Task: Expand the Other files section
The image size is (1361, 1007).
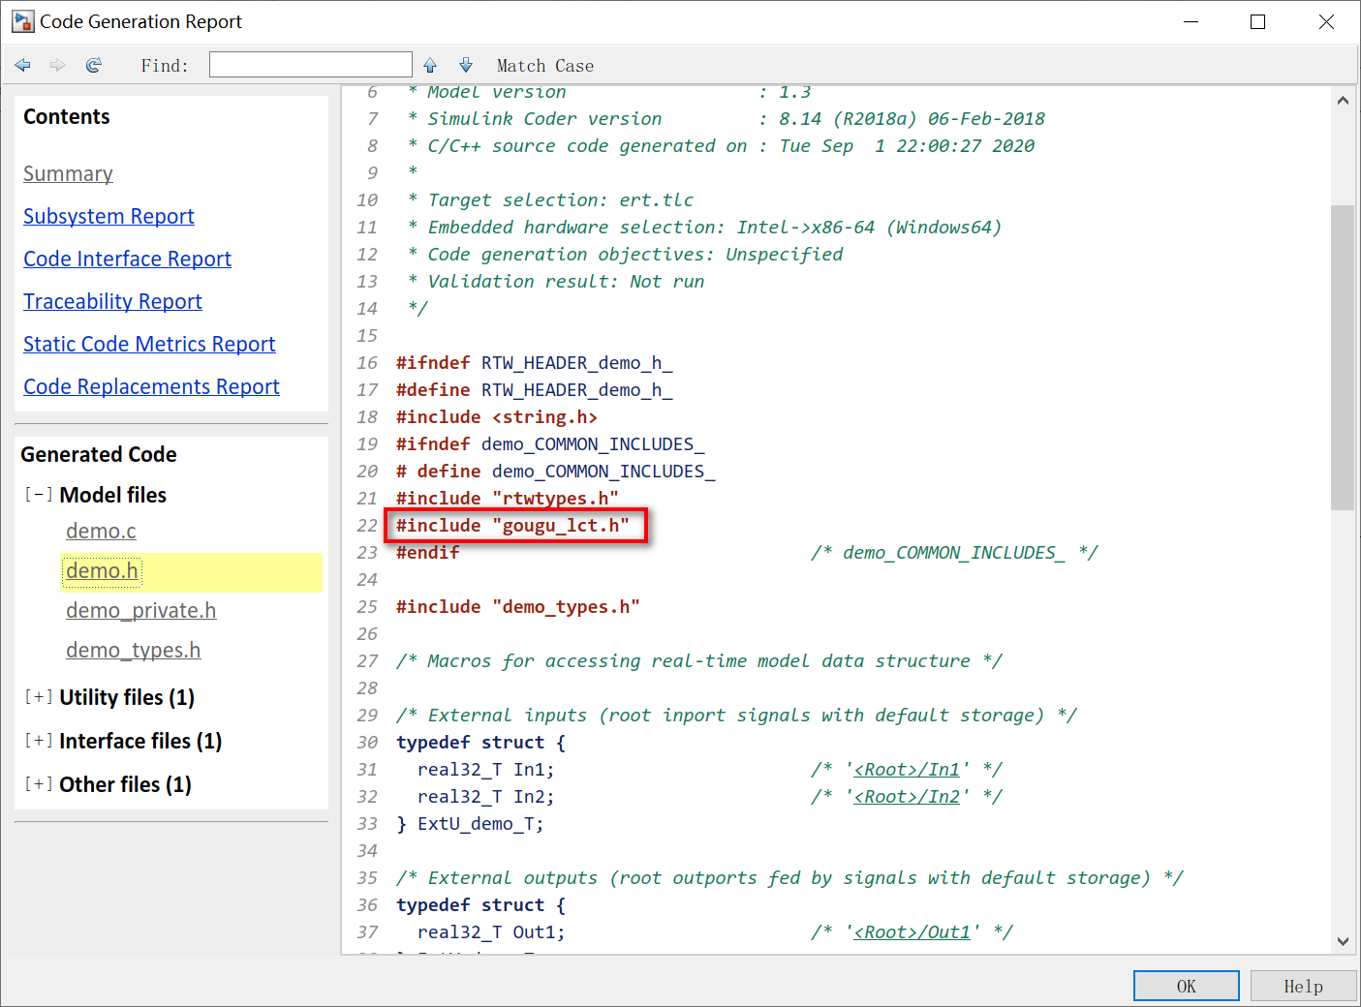Action: (38, 784)
